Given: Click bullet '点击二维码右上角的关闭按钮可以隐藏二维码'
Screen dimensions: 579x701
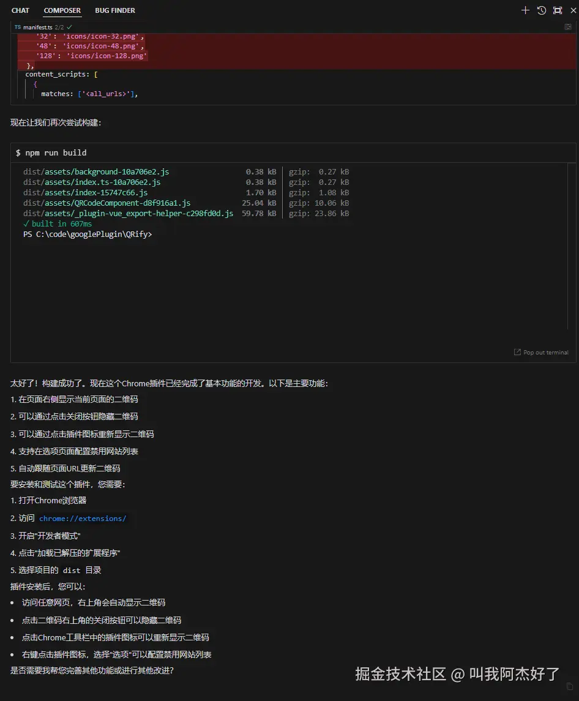Looking at the screenshot, I should pos(102,620).
